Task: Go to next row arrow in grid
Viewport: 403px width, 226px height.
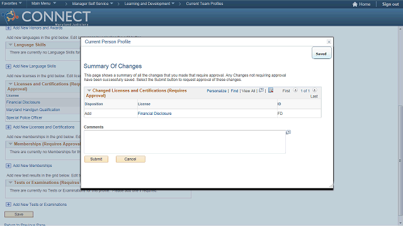Action: [x=315, y=90]
